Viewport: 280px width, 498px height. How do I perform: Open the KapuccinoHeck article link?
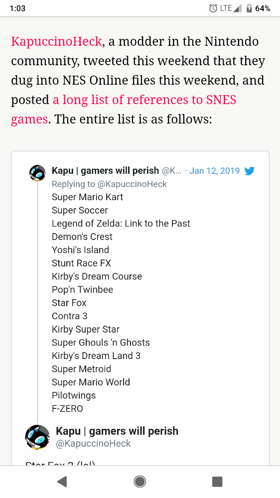click(x=57, y=42)
